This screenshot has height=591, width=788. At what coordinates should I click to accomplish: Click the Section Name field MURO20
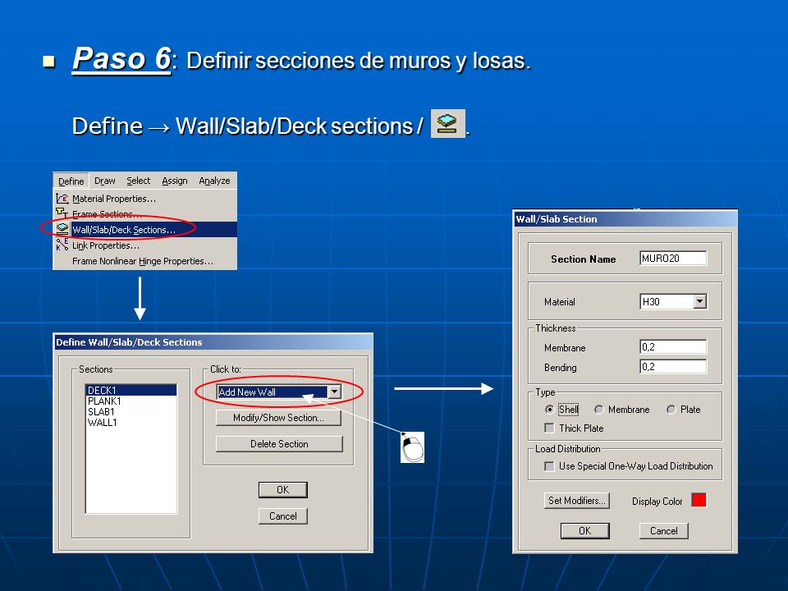point(673,259)
